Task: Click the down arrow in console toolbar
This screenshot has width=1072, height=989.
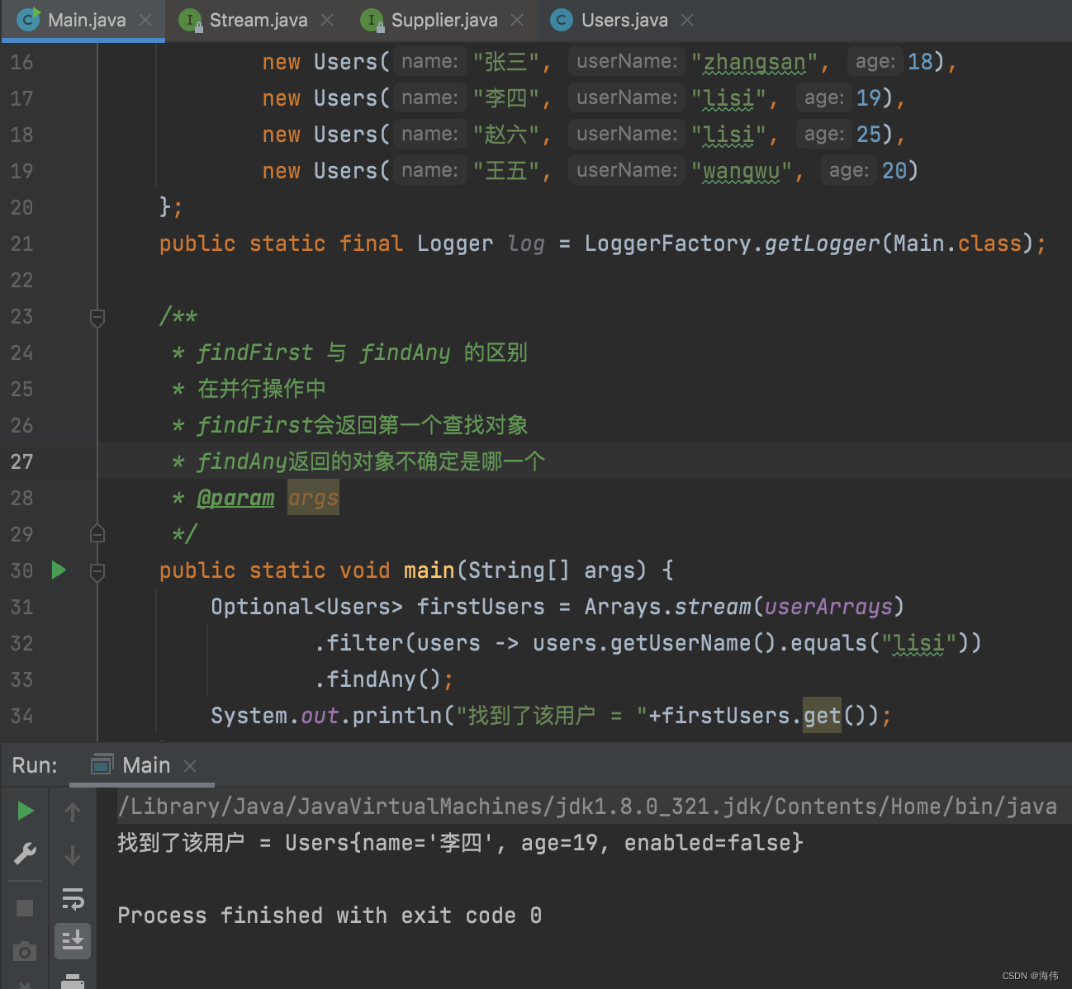Action: coord(73,854)
